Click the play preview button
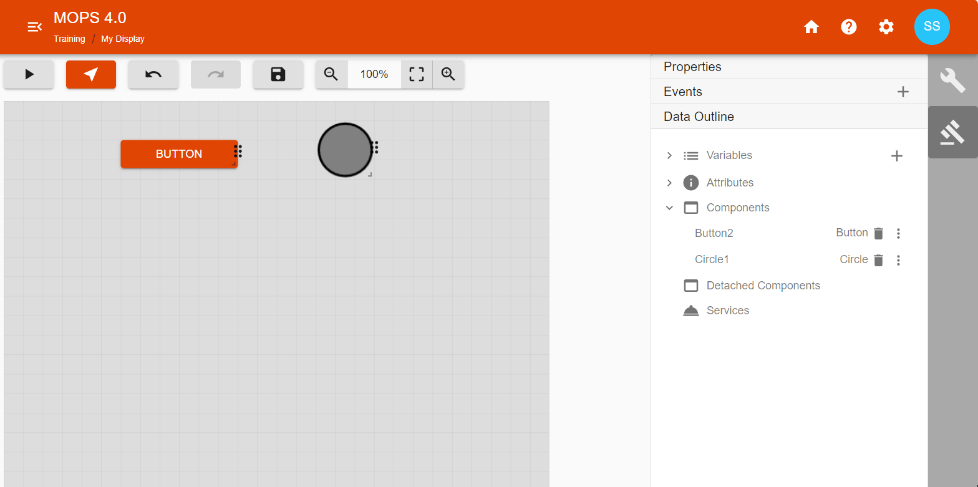The width and height of the screenshot is (978, 487). click(x=29, y=75)
